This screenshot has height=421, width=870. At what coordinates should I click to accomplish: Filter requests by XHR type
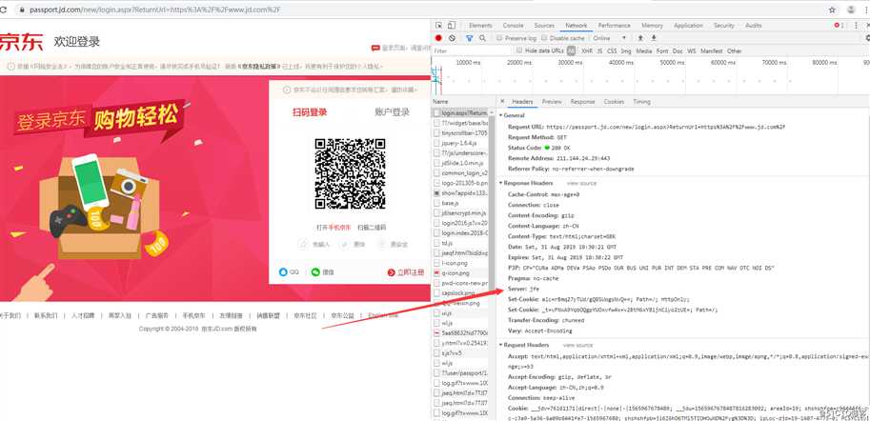coord(586,50)
